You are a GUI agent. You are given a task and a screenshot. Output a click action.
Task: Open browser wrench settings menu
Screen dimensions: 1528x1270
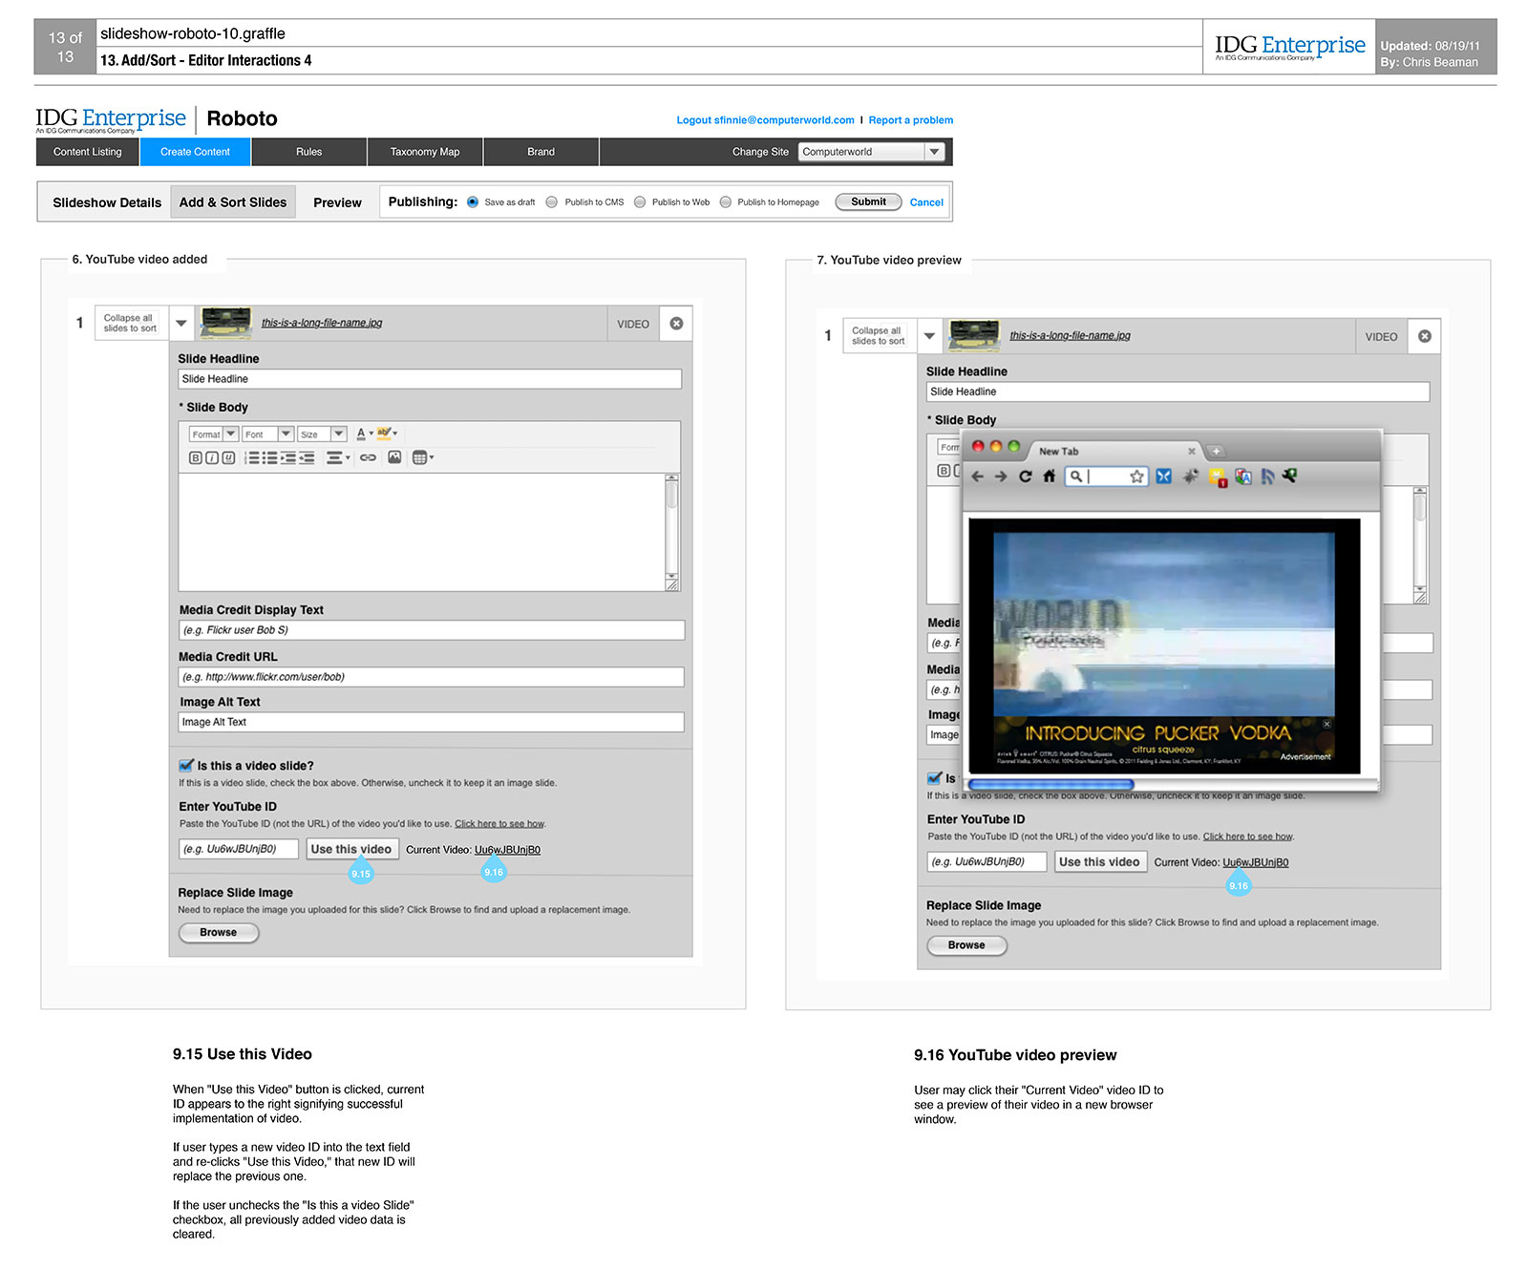1290,476
